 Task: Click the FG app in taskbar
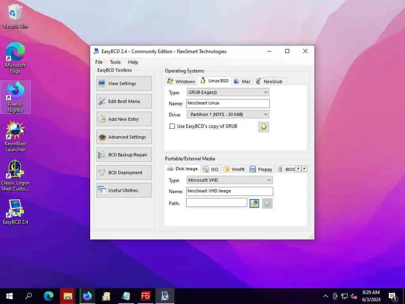(x=146, y=296)
